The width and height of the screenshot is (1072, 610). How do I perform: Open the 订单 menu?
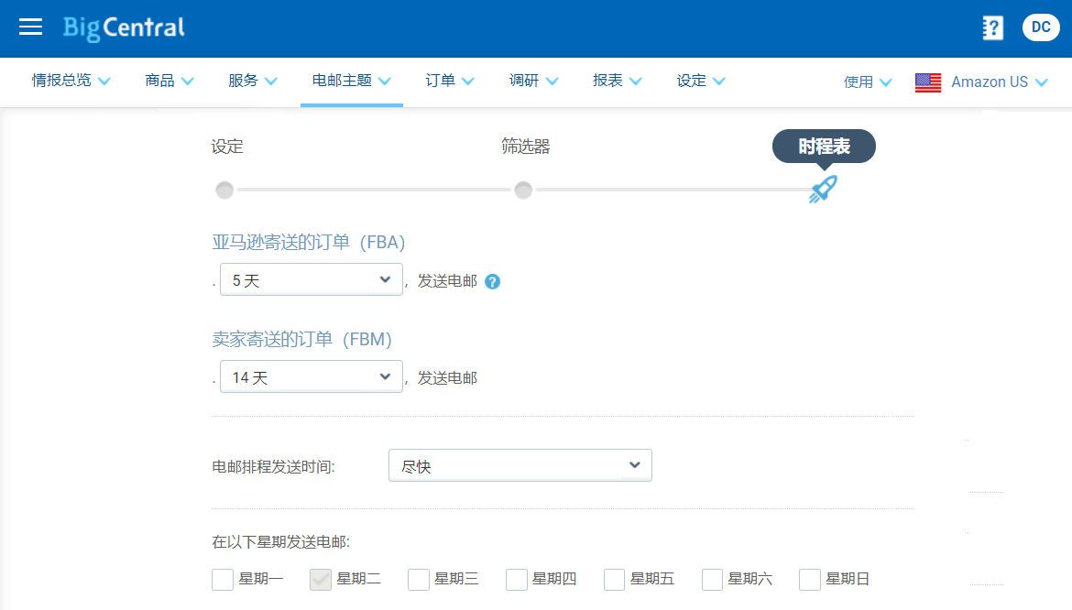pos(450,81)
